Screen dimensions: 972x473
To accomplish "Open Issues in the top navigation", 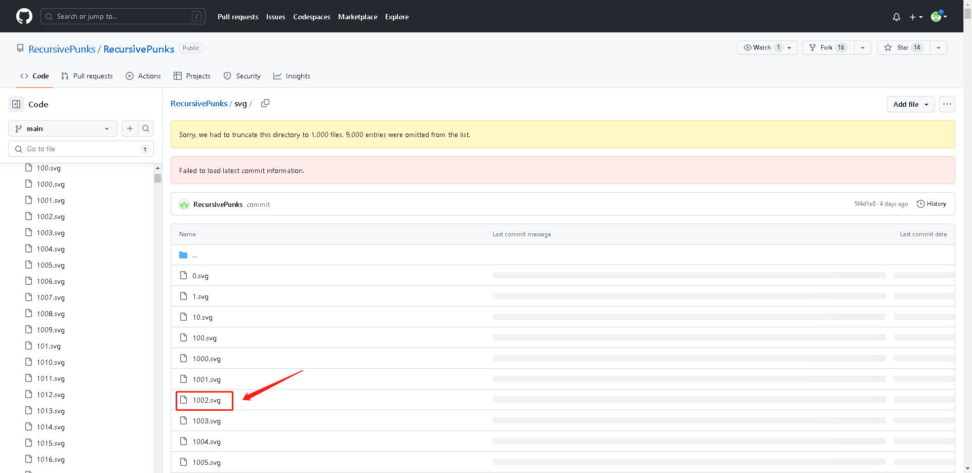I will [x=276, y=17].
